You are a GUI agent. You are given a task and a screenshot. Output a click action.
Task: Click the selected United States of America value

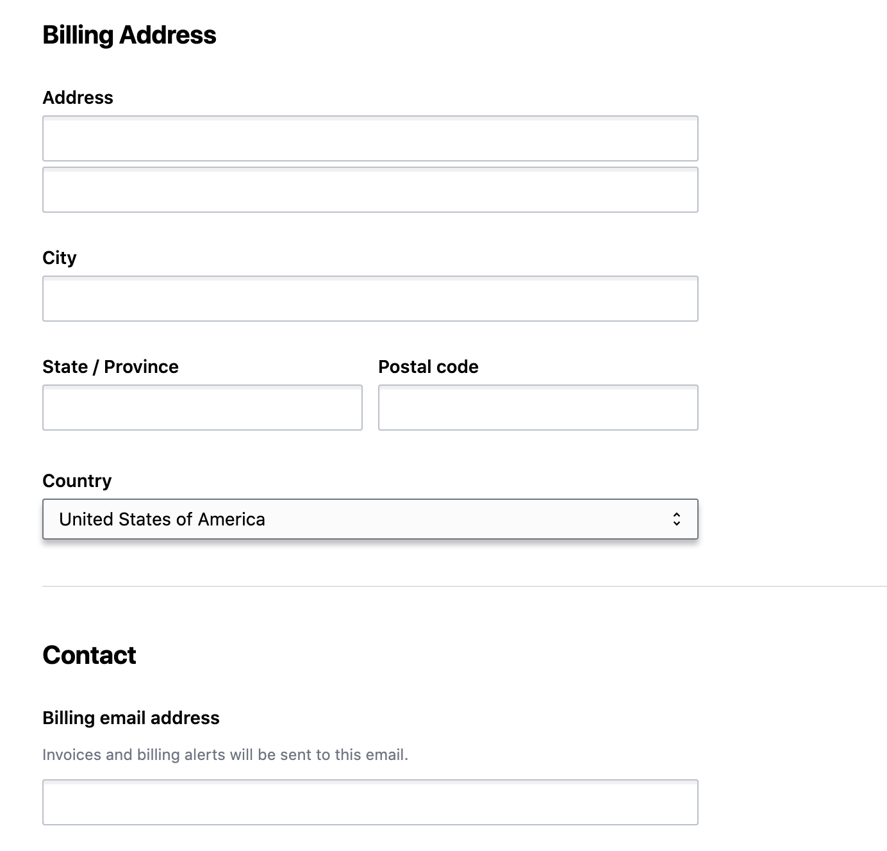pos(162,519)
